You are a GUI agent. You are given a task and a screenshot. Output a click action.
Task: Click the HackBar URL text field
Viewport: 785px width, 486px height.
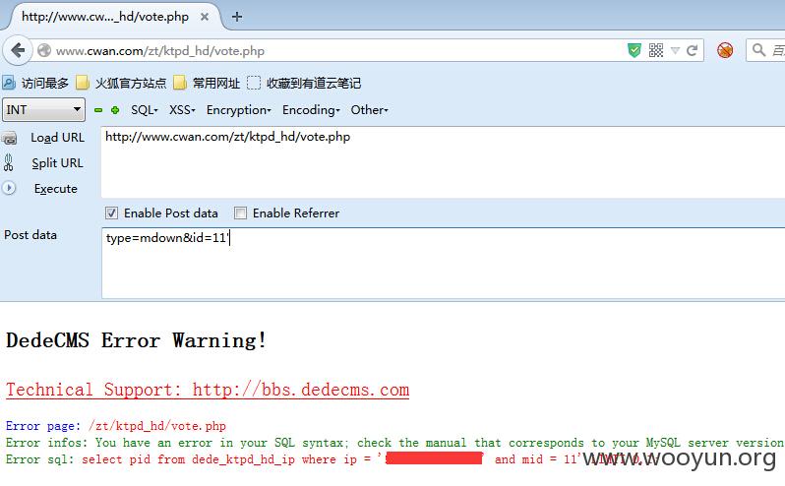pos(443,162)
